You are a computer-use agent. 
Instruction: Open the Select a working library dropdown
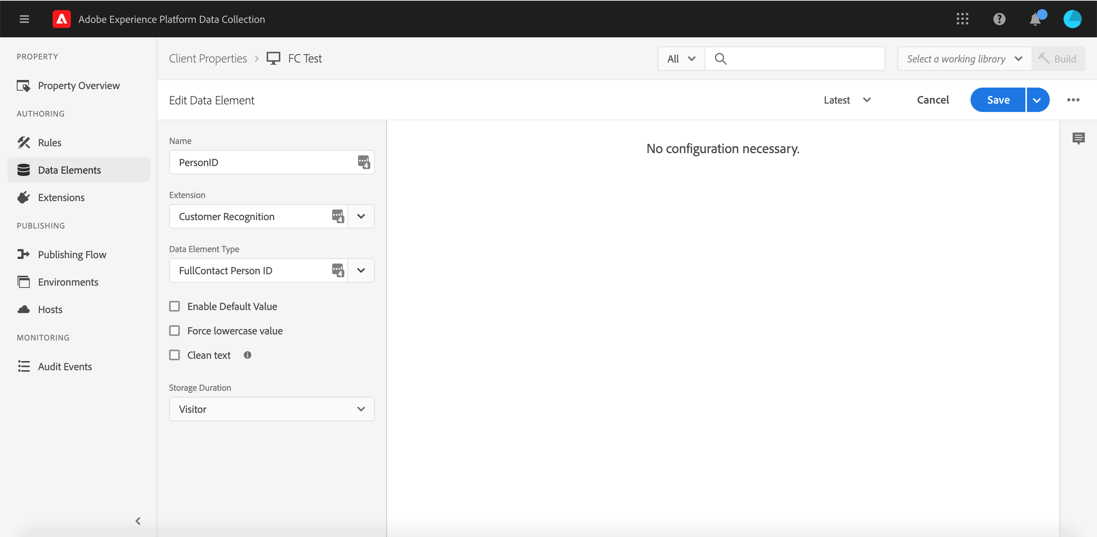point(964,59)
